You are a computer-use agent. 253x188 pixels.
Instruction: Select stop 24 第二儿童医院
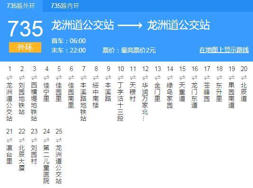[x=47, y=164]
